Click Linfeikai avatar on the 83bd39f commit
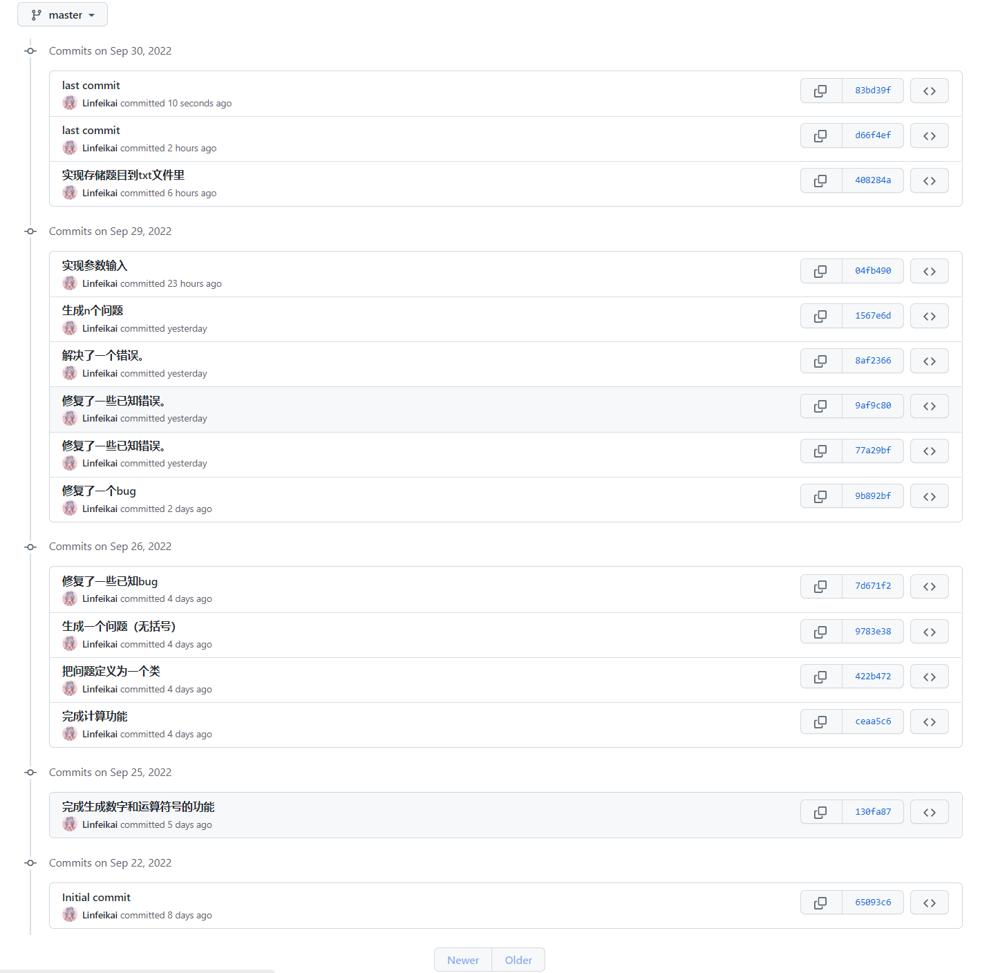Viewport: 989px width, 973px height. (x=70, y=103)
